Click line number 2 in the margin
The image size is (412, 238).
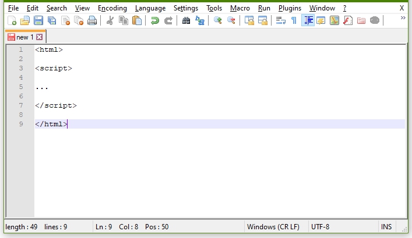(21, 59)
